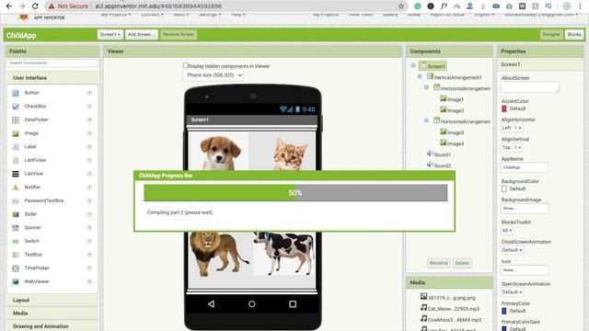Screen dimensions: 589x331
Task: Collapse the VerticalArrangement1 tree node
Action: [x=420, y=76]
